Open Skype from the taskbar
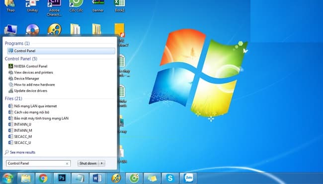Image resolution: width=323 pixels, height=184 pixels. pyautogui.click(x=170, y=178)
